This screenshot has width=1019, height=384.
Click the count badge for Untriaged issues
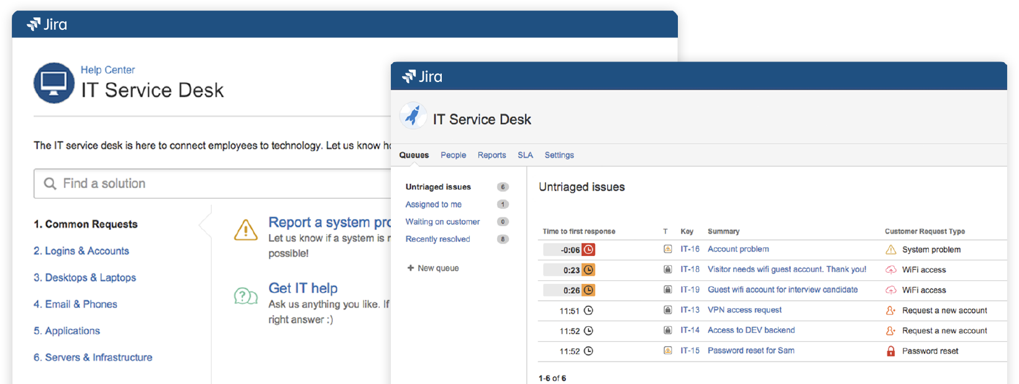(503, 187)
